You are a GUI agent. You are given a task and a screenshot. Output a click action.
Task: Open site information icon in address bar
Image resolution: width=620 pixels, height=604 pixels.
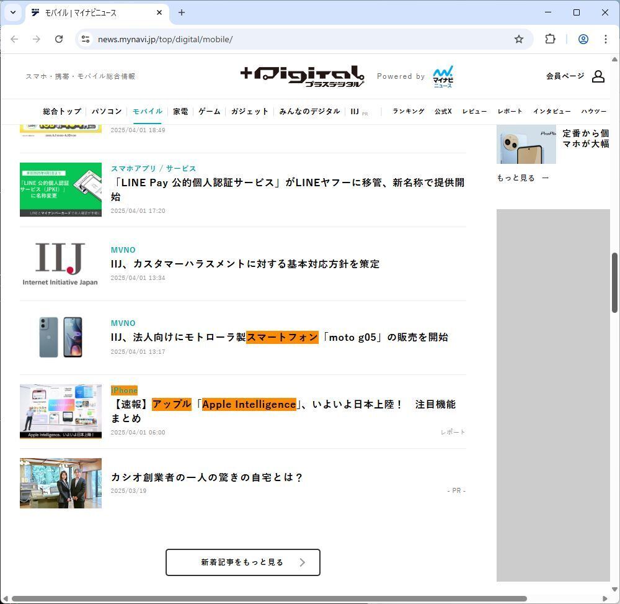pyautogui.click(x=86, y=39)
